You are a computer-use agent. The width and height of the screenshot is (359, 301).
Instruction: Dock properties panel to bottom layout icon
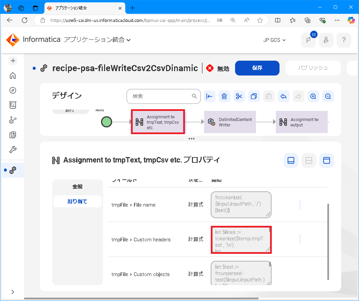pos(291,160)
